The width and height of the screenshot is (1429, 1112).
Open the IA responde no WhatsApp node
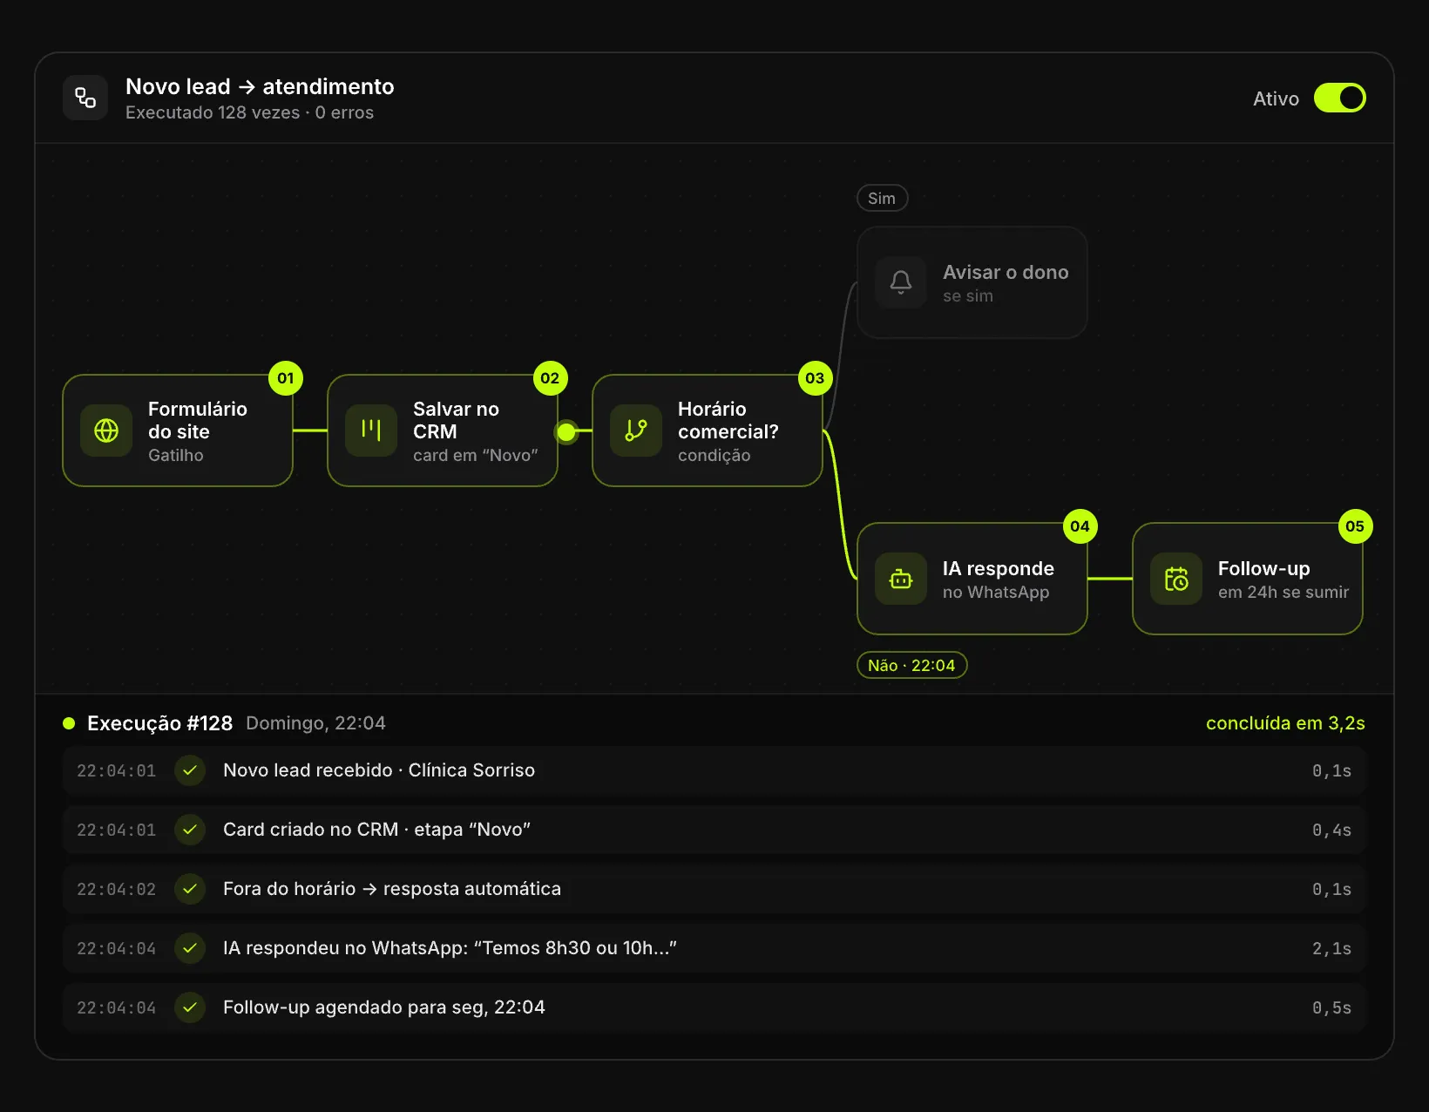(x=972, y=579)
